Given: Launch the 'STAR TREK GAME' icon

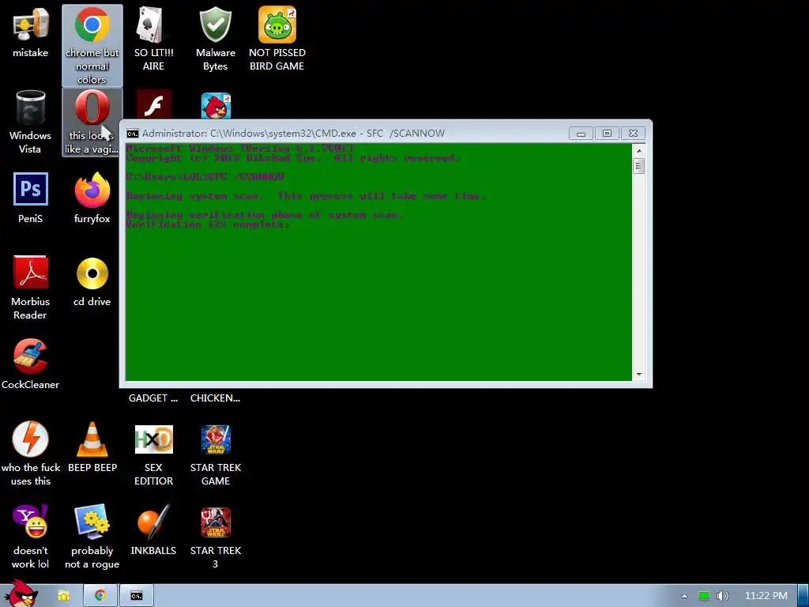Looking at the screenshot, I should [x=216, y=454].
